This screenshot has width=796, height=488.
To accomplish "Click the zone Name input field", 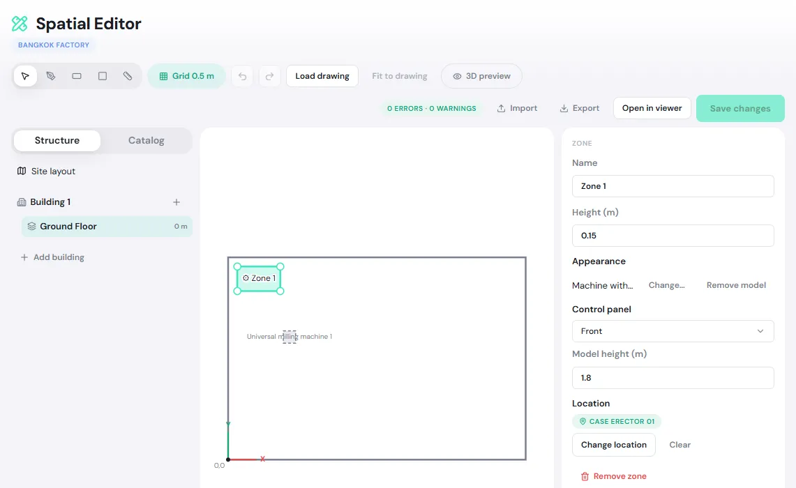I will pos(673,186).
